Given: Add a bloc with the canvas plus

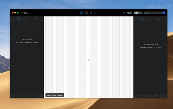Looking at the screenshot, I should click(89, 60).
